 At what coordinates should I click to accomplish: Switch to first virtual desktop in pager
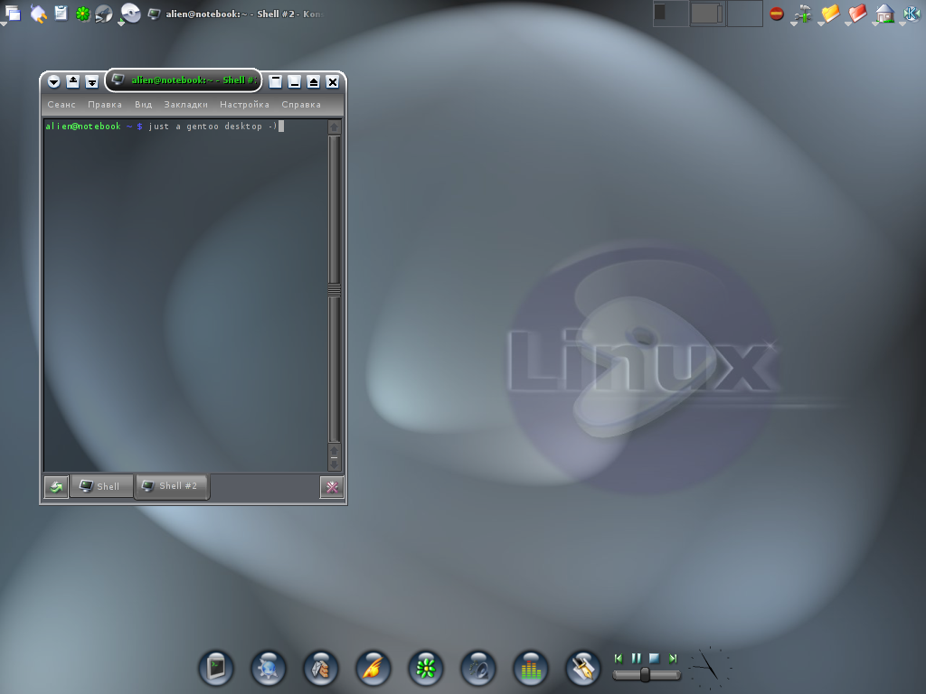click(671, 14)
